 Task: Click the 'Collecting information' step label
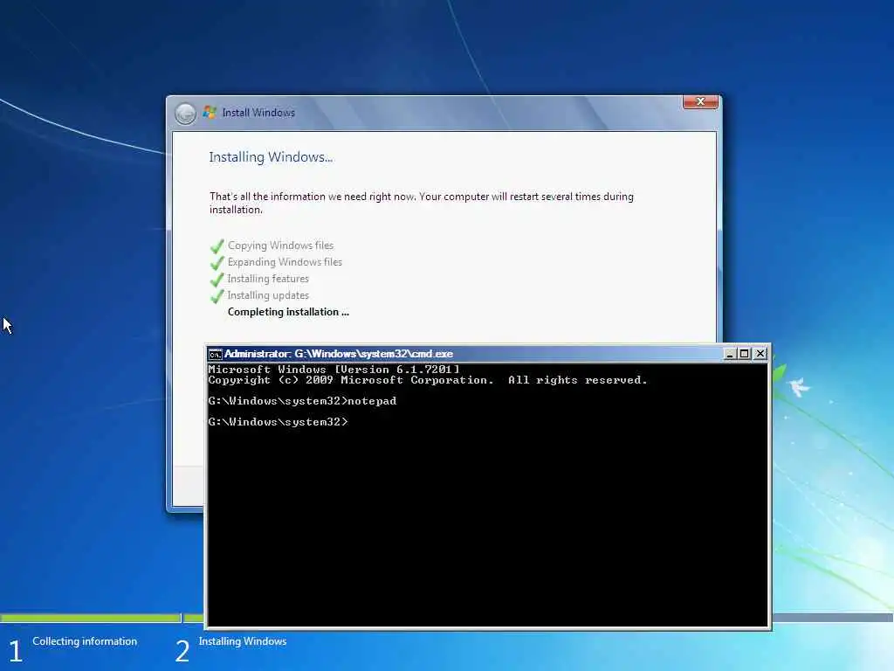[85, 641]
